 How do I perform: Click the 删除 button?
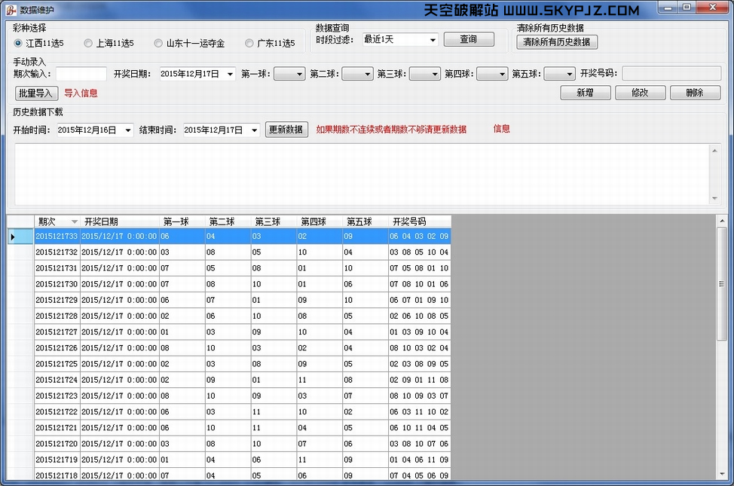[695, 93]
